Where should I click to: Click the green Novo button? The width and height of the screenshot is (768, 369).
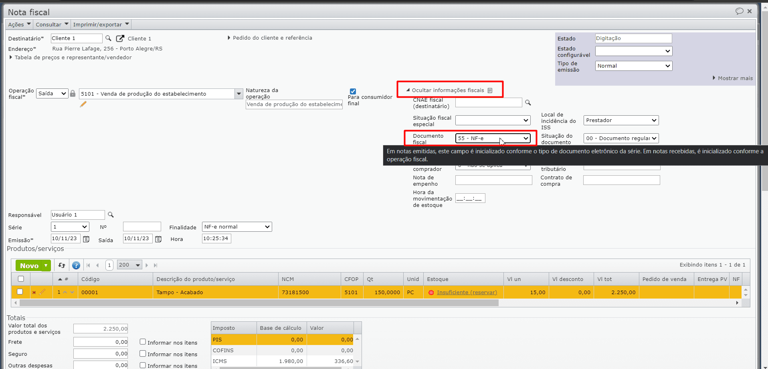tap(29, 265)
